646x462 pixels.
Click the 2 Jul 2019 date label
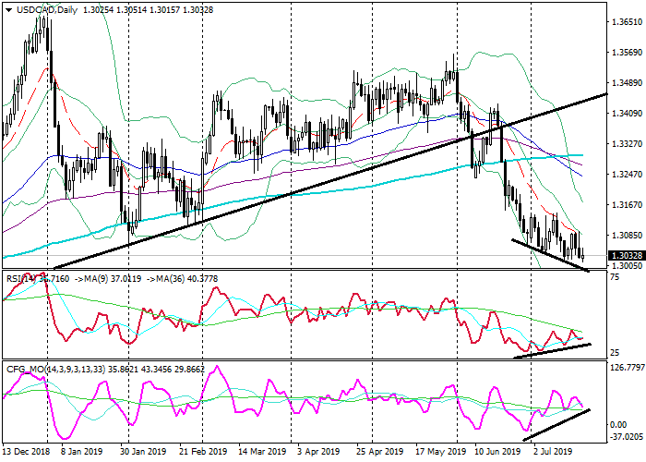click(553, 453)
